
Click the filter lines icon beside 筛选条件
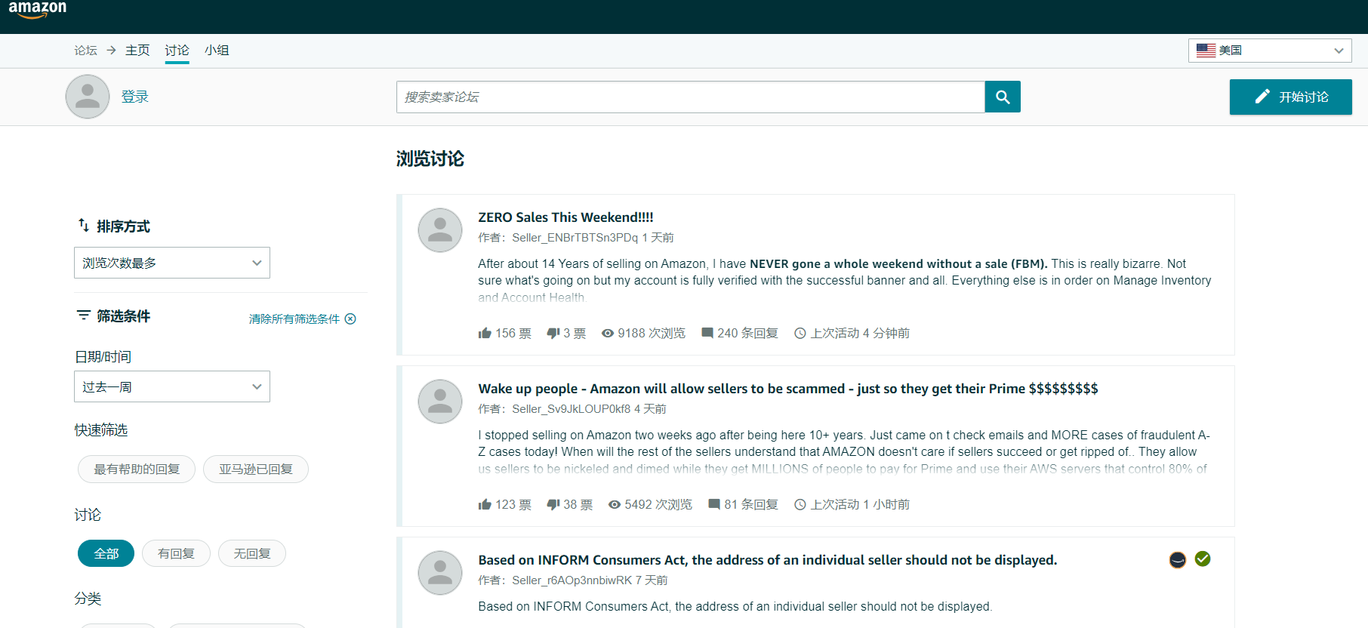(83, 315)
